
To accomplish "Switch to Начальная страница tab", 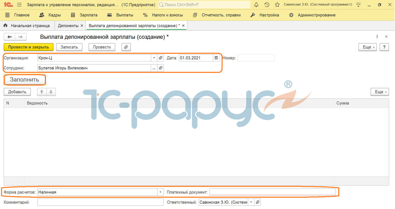I will coord(27,26).
